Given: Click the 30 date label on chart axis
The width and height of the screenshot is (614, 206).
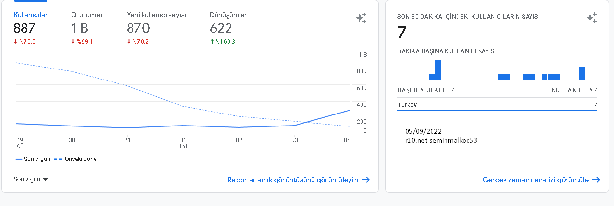Looking at the screenshot, I should (72, 140).
